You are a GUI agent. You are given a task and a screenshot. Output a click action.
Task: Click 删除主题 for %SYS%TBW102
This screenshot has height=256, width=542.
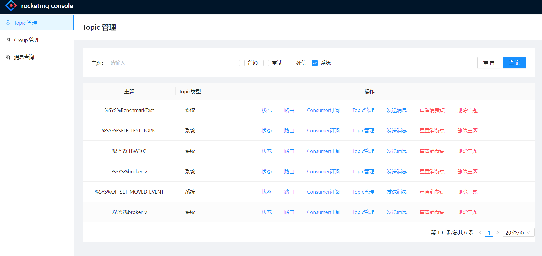(468, 151)
